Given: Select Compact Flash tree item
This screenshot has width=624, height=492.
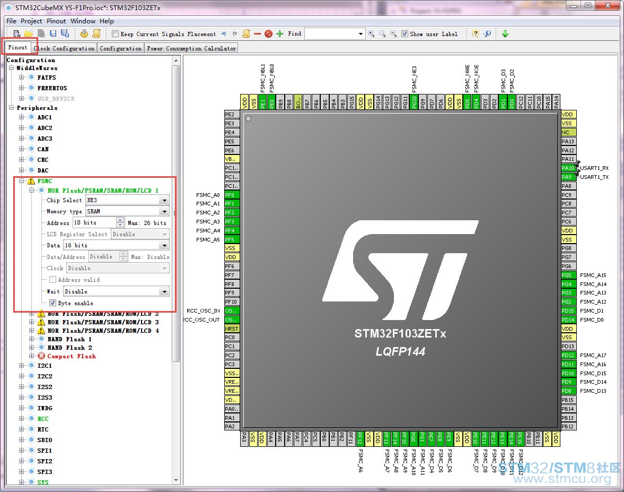Looking at the screenshot, I should [72, 356].
